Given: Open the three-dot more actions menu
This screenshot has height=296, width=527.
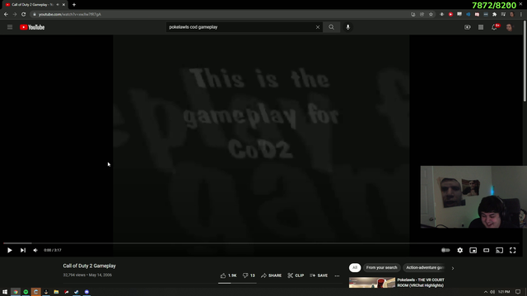Looking at the screenshot, I should coord(337,275).
